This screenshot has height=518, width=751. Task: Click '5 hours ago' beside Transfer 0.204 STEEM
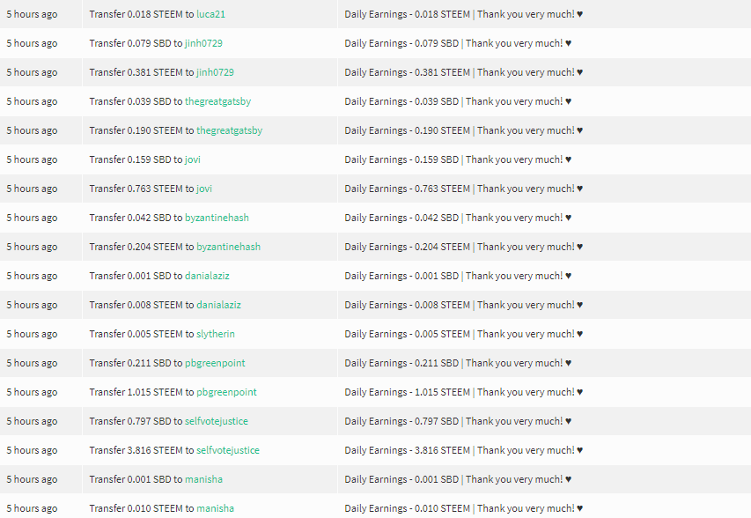coord(32,247)
